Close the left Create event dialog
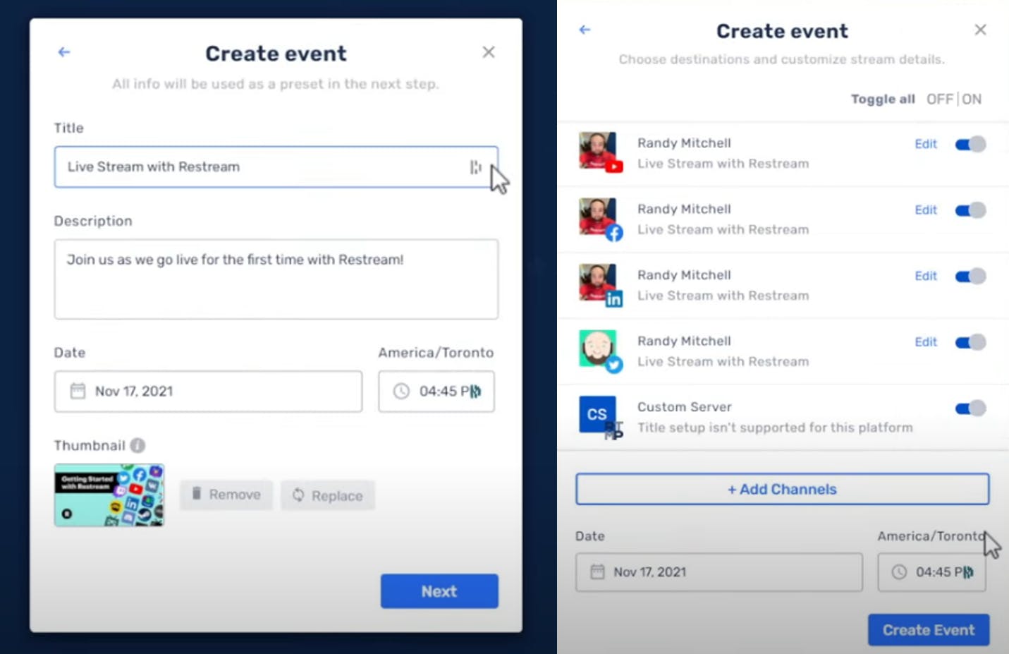This screenshot has width=1009, height=654. 489,52
